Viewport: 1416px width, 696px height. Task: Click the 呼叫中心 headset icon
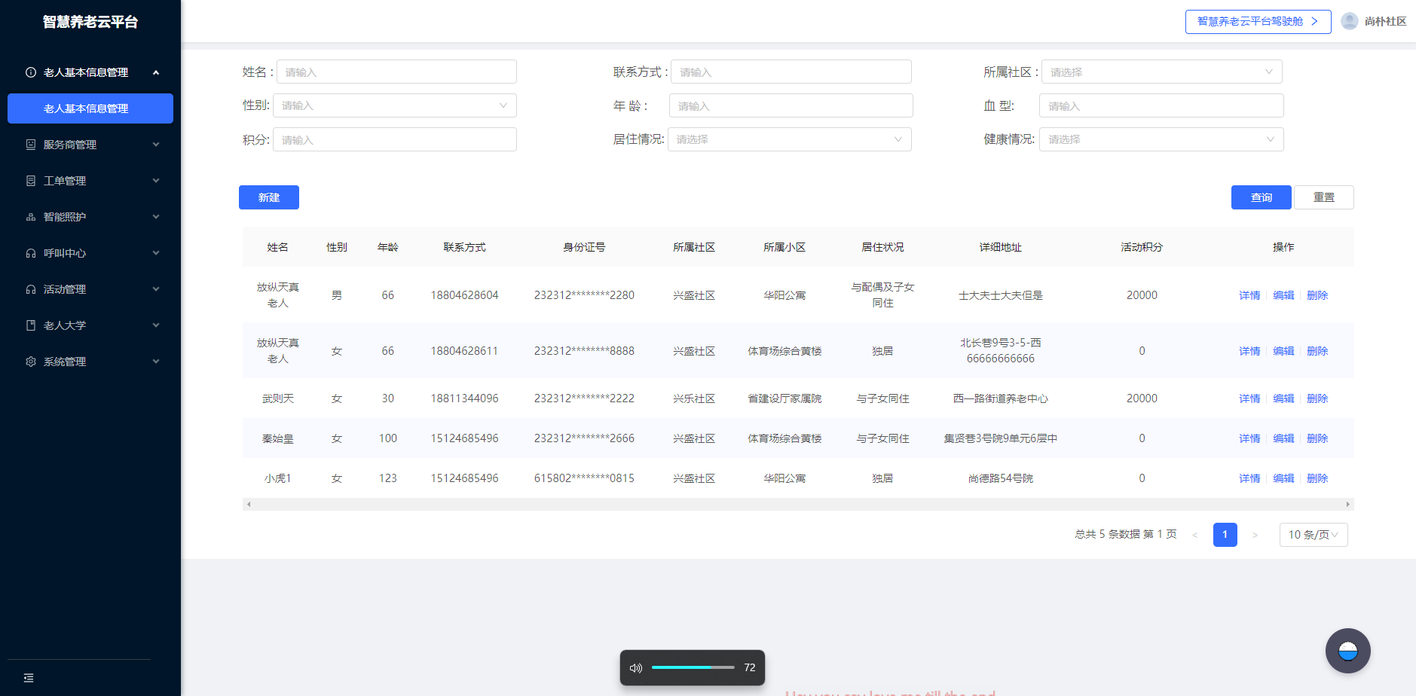(31, 253)
